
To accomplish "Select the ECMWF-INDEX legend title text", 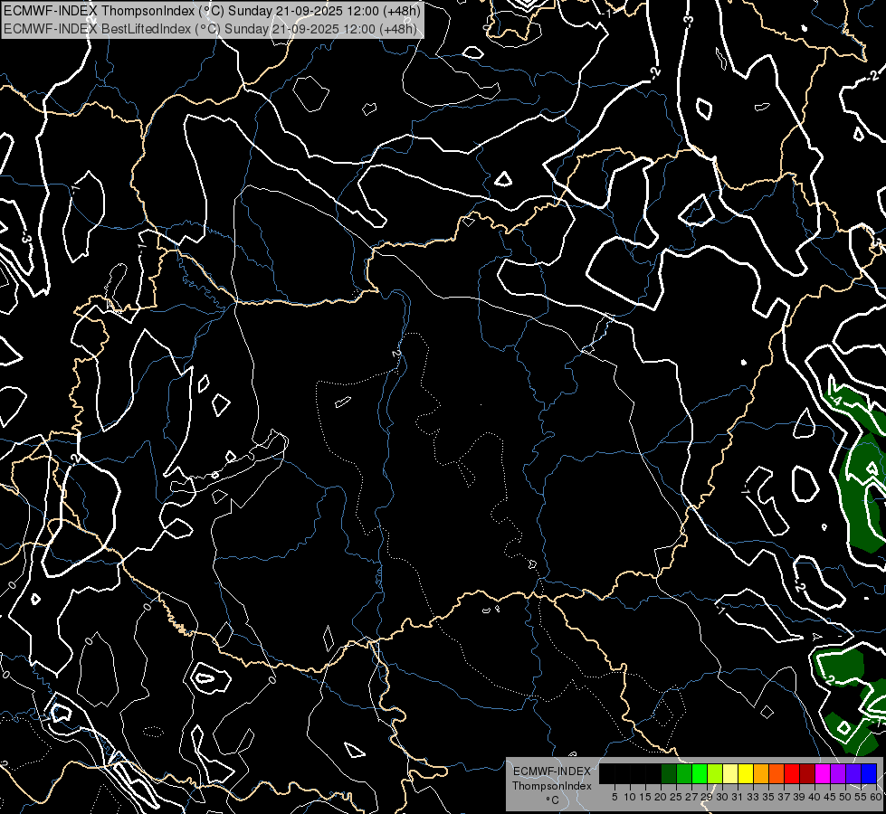I will pyautogui.click(x=551, y=771).
